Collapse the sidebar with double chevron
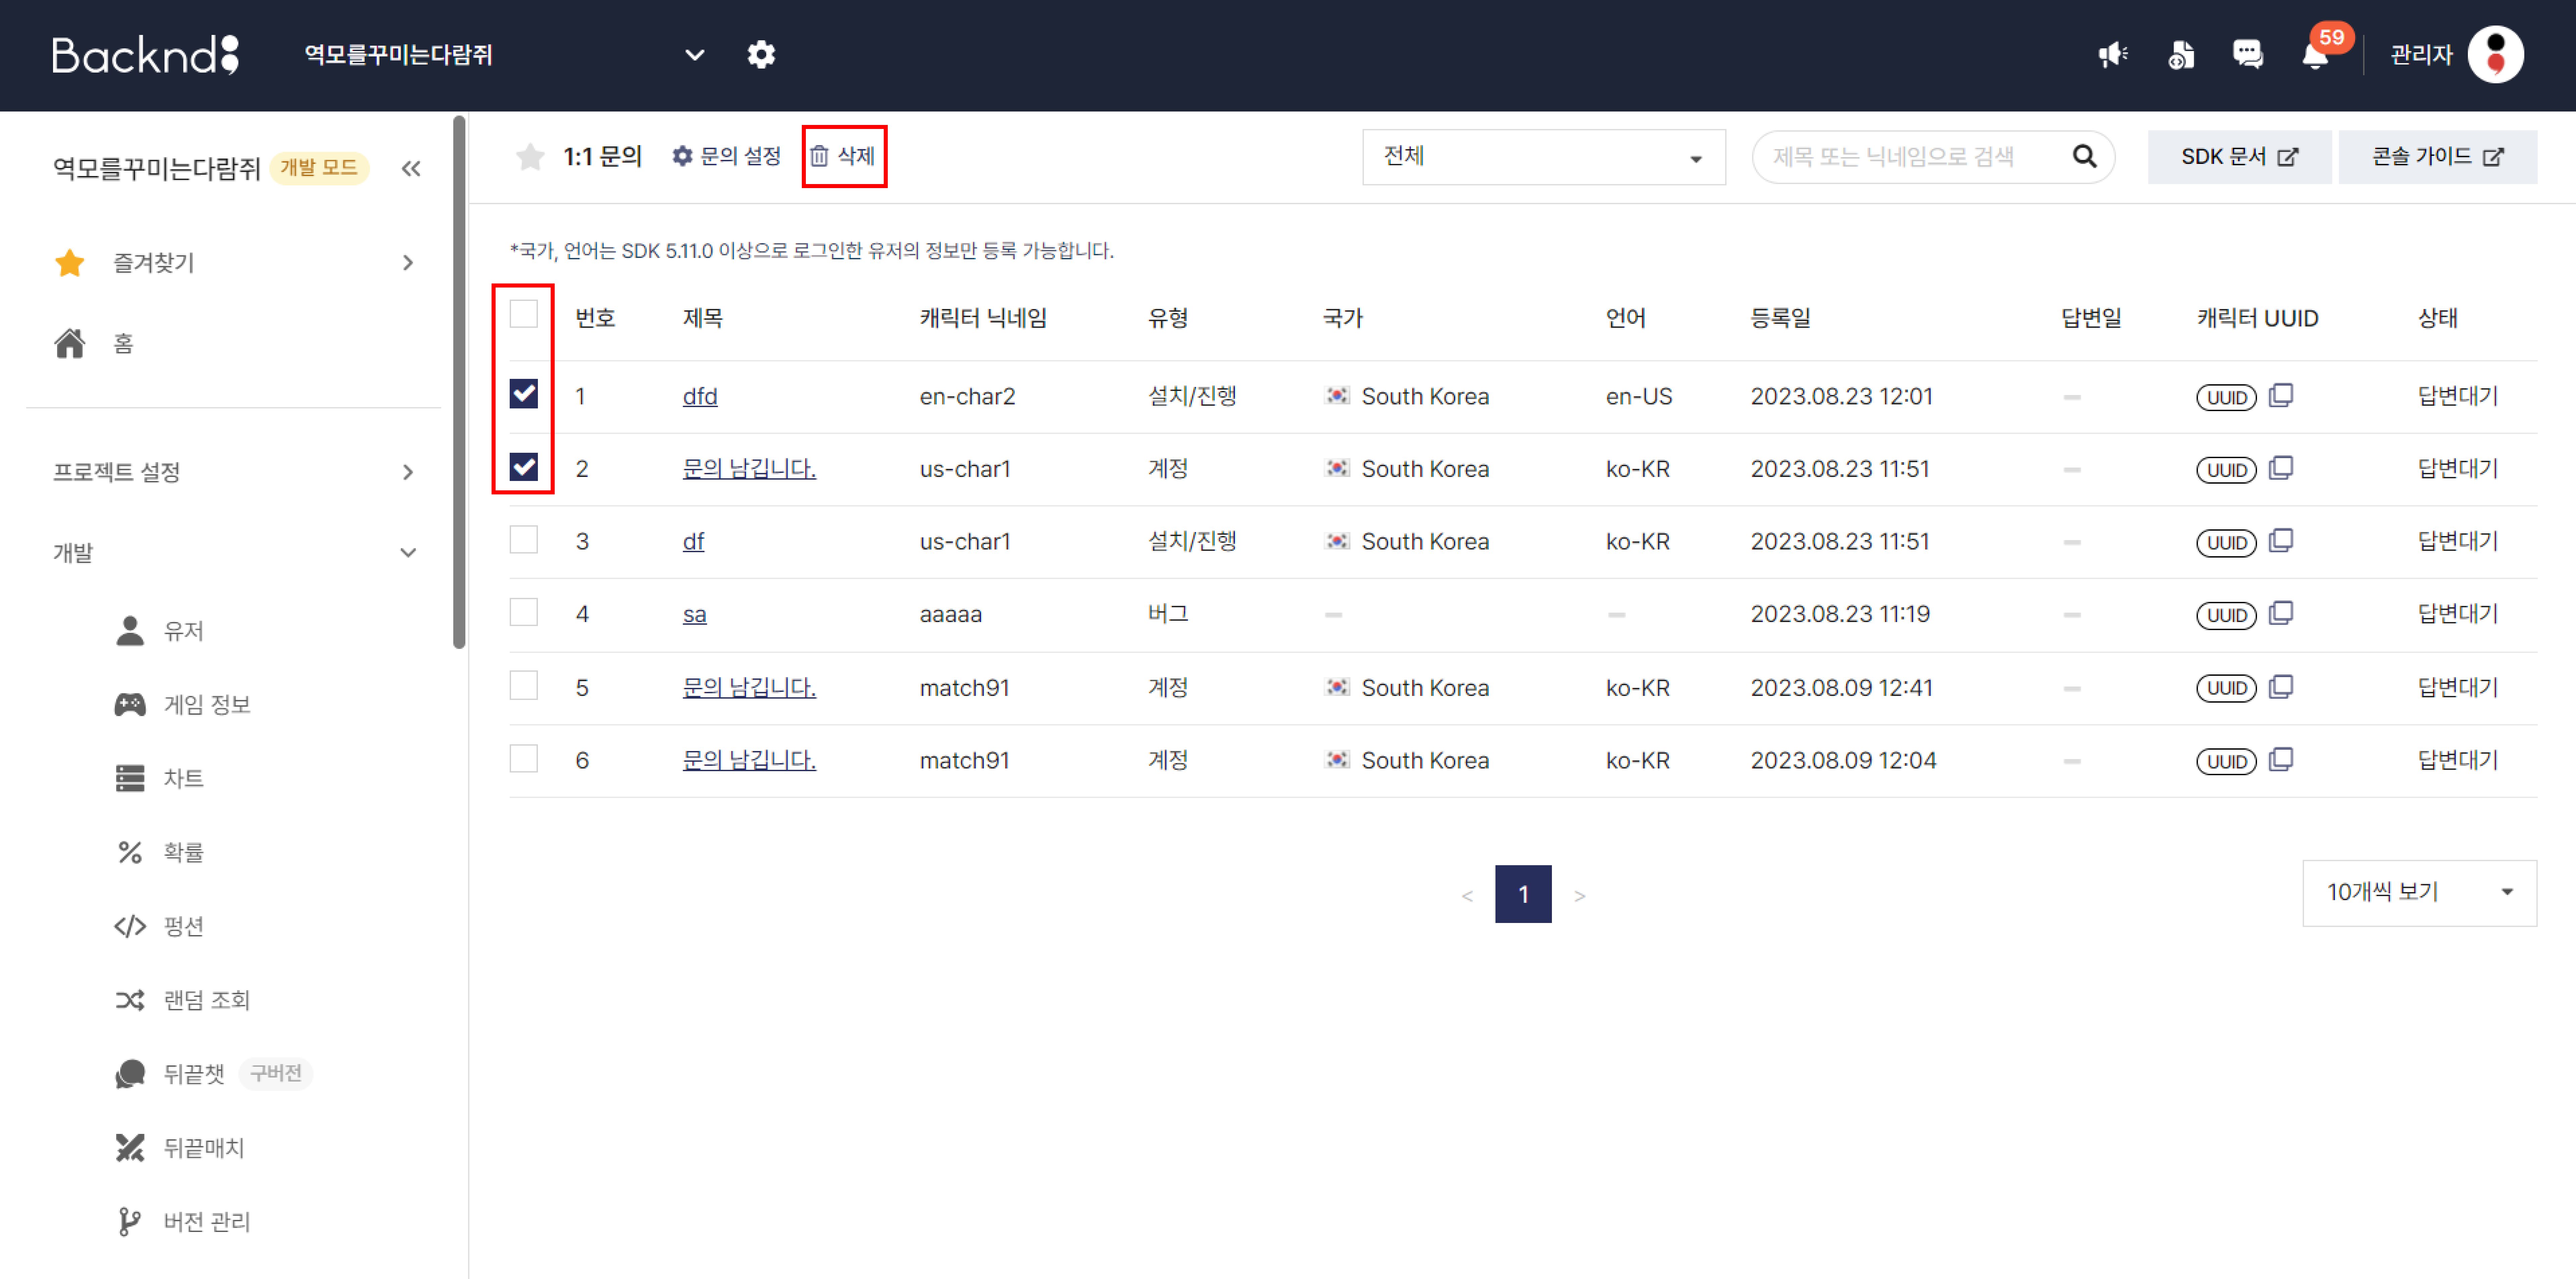This screenshot has width=2576, height=1279. (411, 168)
